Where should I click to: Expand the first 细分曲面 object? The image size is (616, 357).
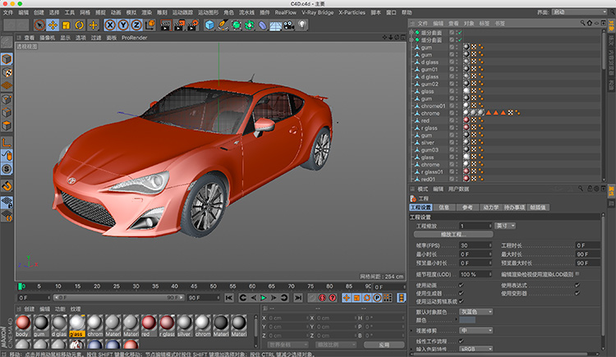click(411, 33)
